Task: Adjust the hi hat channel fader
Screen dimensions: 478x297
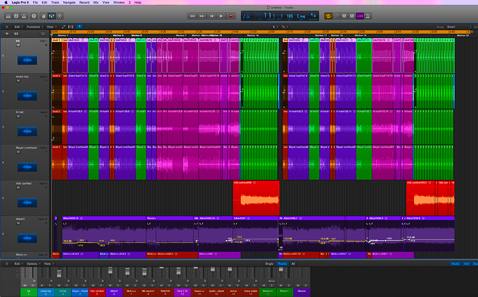Action: coord(59,275)
